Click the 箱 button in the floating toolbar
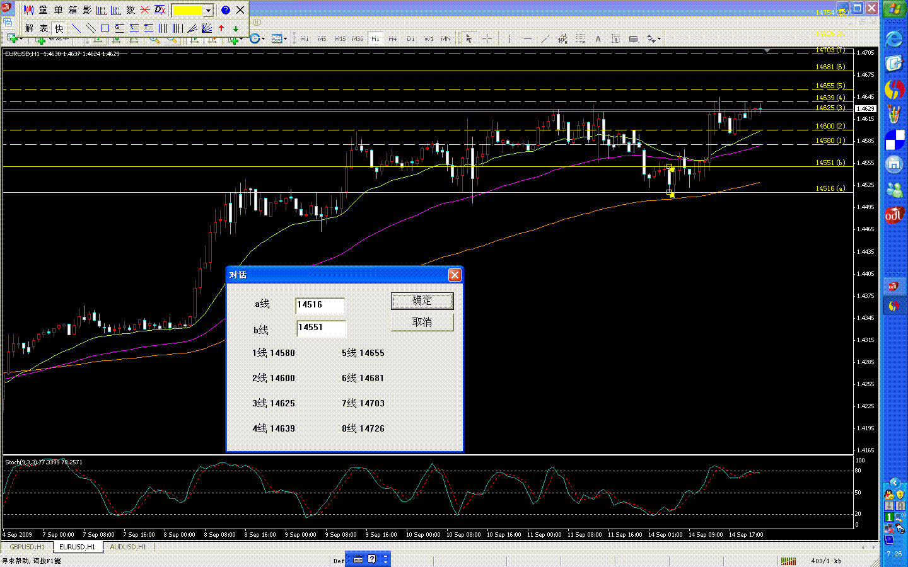The height and width of the screenshot is (567, 908). (73, 10)
